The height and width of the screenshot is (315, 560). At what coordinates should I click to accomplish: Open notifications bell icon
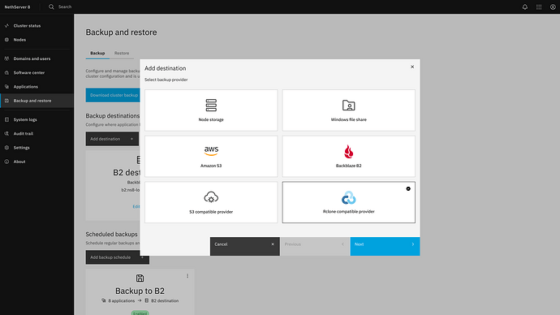tap(524, 6)
